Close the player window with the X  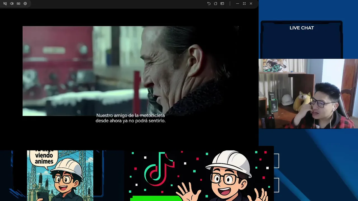251,4
